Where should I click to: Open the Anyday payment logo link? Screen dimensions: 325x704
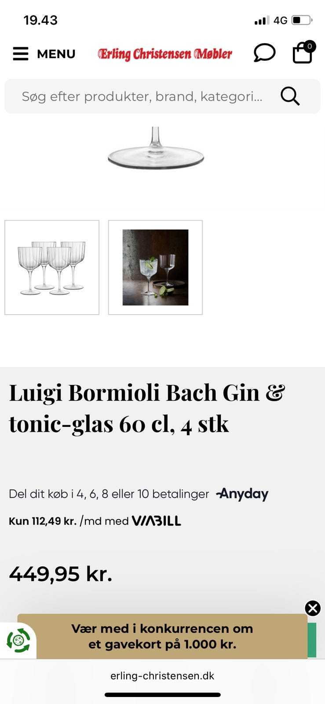click(242, 494)
